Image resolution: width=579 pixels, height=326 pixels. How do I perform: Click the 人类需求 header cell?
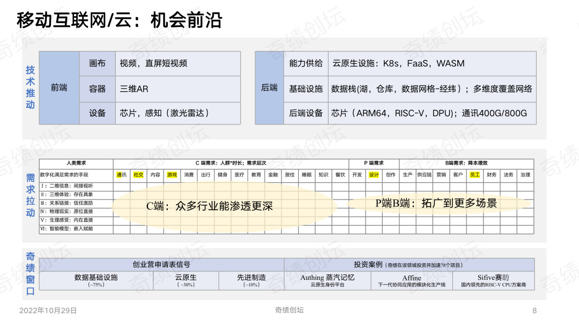[x=76, y=163]
